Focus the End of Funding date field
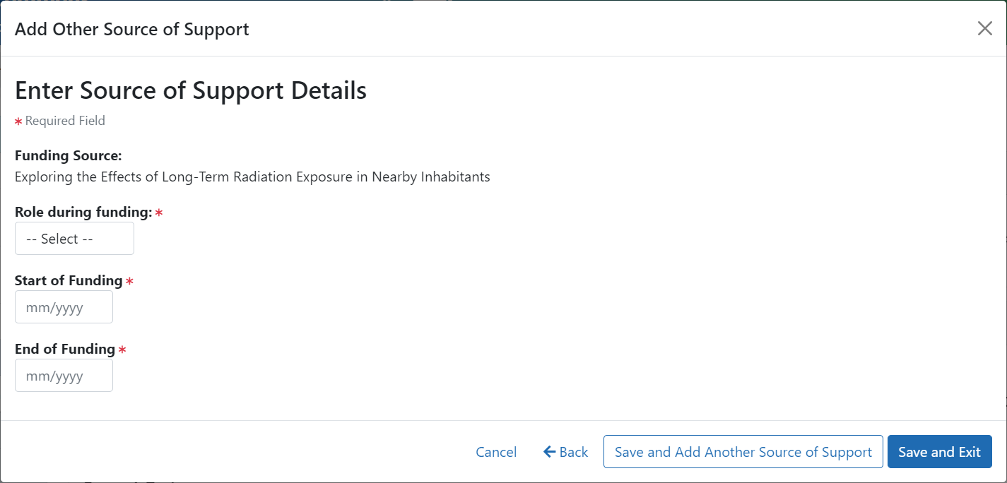 (x=64, y=376)
